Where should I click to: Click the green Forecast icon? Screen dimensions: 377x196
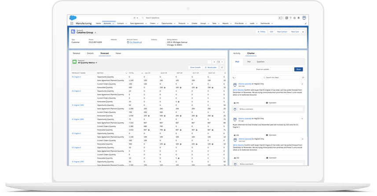point(74,62)
